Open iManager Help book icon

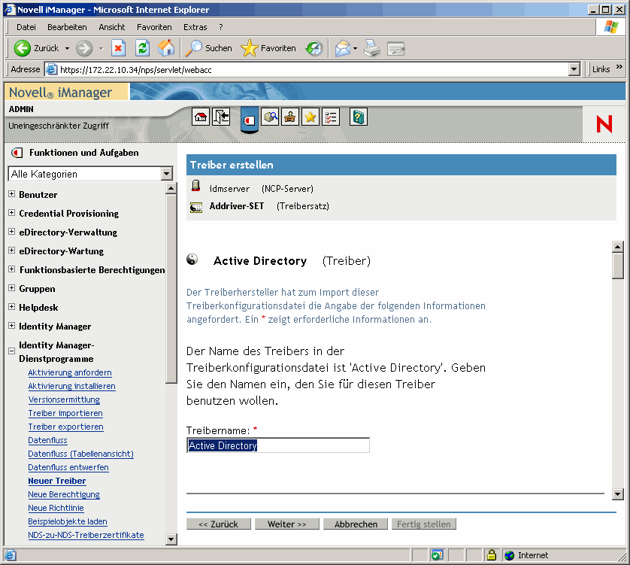coord(358,117)
